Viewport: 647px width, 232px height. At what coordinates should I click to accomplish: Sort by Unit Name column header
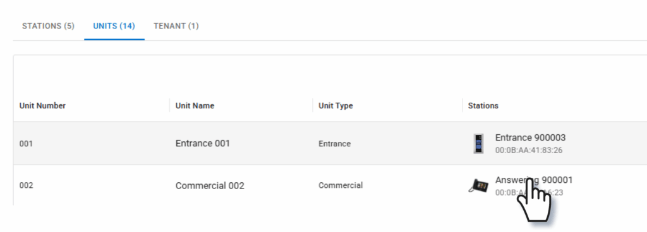(x=195, y=106)
